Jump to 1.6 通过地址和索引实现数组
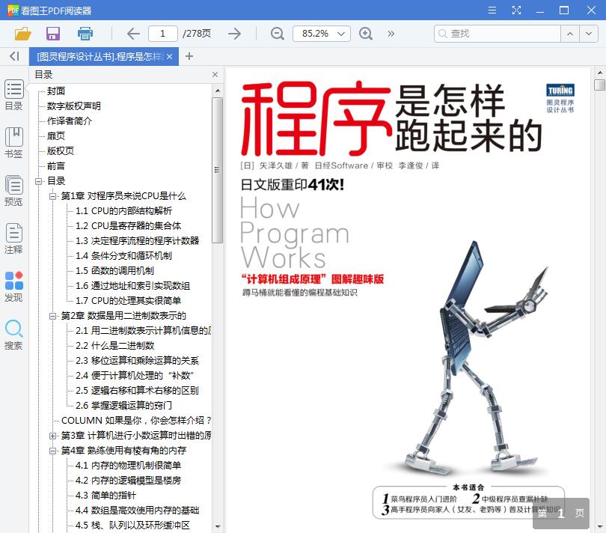The image size is (606, 533). (x=132, y=286)
